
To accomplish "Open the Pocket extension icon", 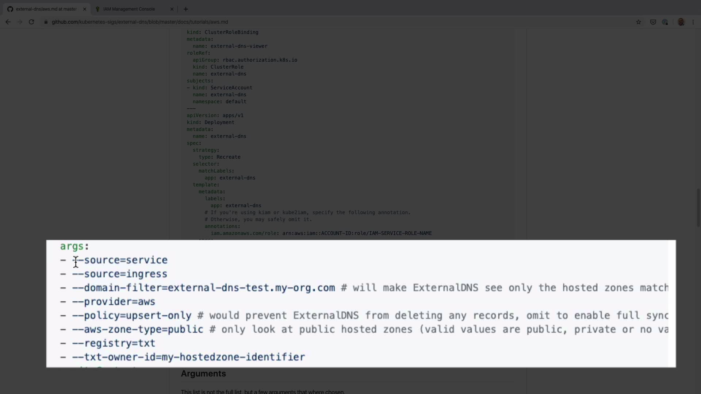I will coord(653,22).
